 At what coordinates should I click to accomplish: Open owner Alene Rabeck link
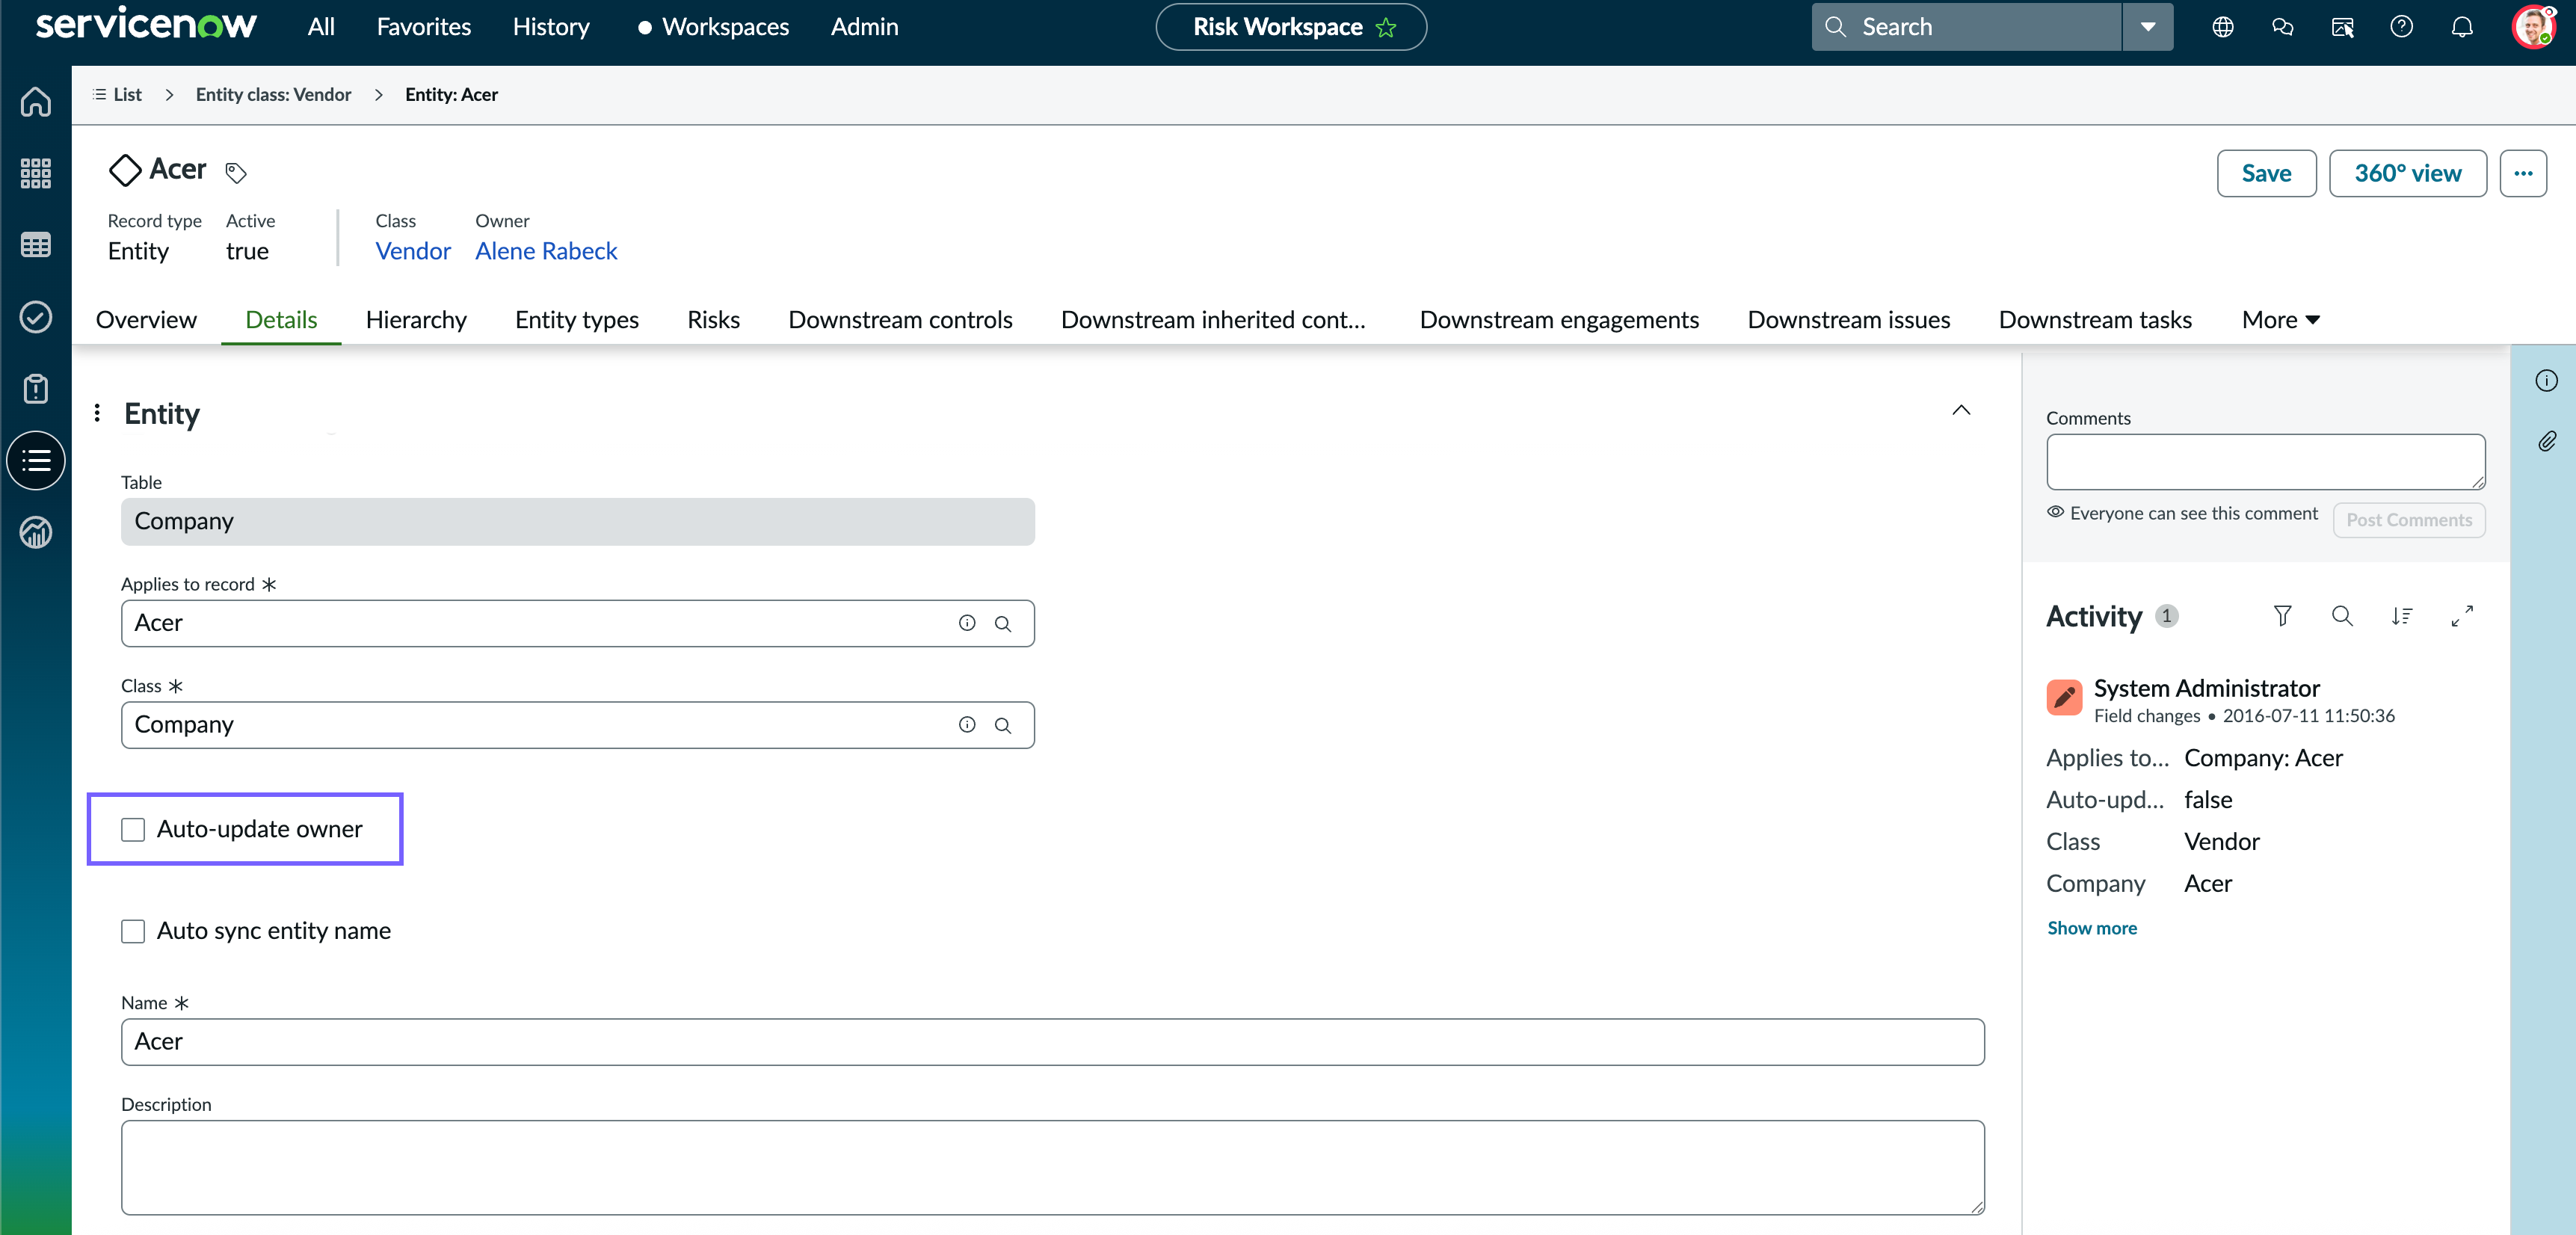546,251
